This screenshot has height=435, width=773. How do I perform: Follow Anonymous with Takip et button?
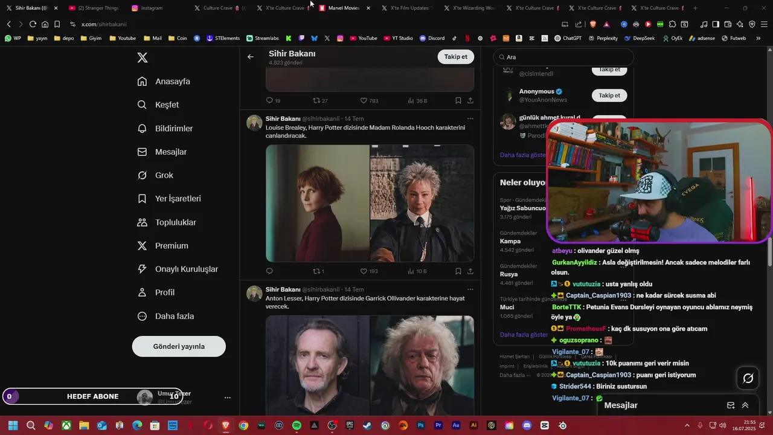click(609, 95)
